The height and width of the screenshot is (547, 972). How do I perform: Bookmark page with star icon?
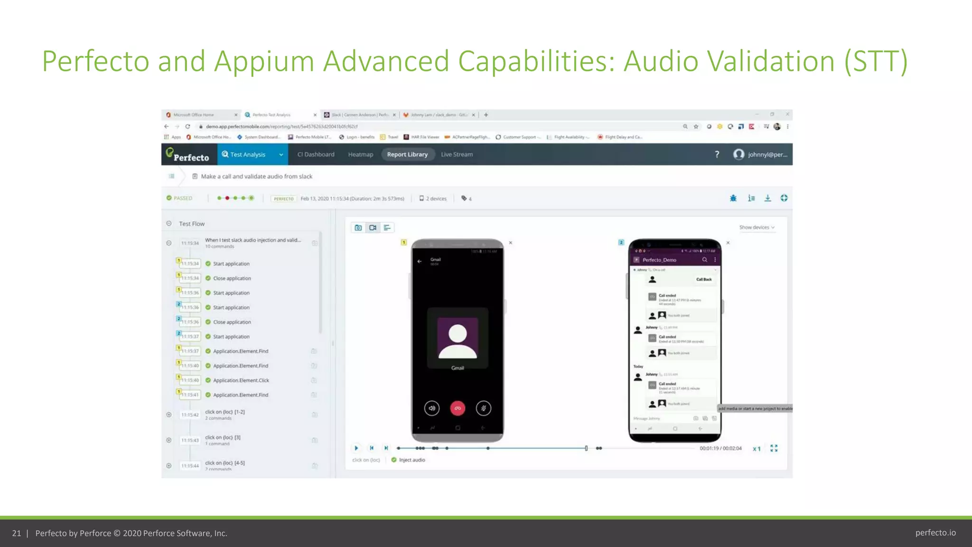[x=696, y=126]
